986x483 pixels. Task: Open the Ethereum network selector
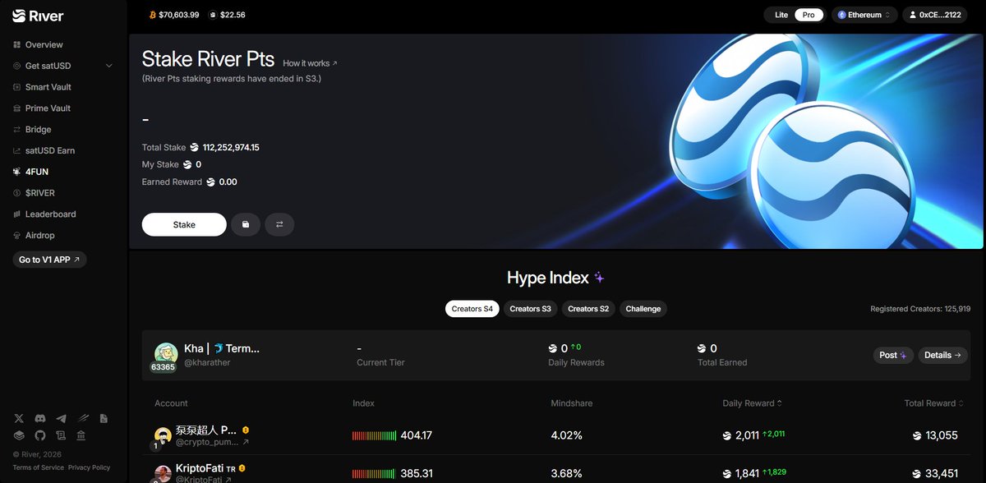[864, 14]
